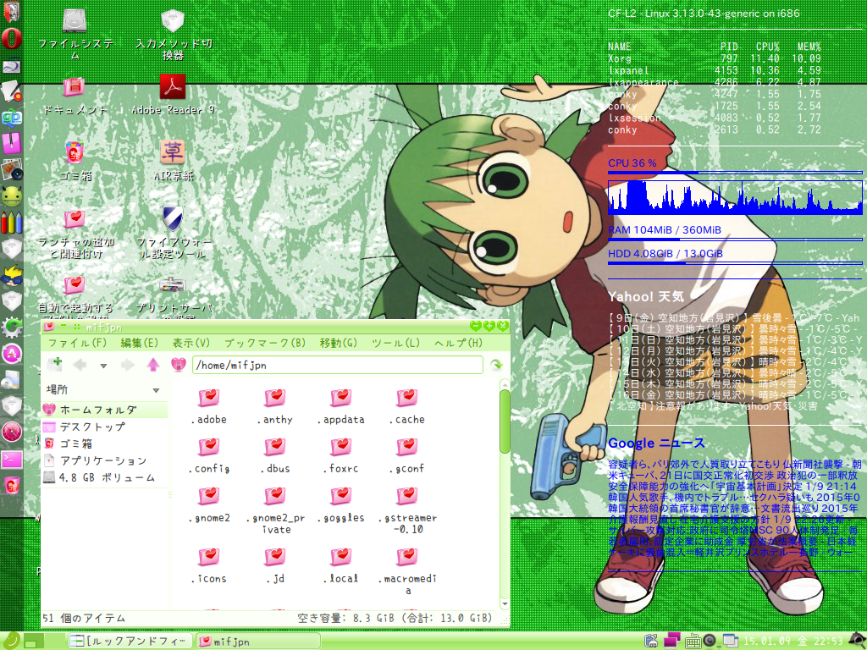Image resolution: width=867 pixels, height=650 pixels.
Task: Select the .config folder
Action: click(x=209, y=455)
